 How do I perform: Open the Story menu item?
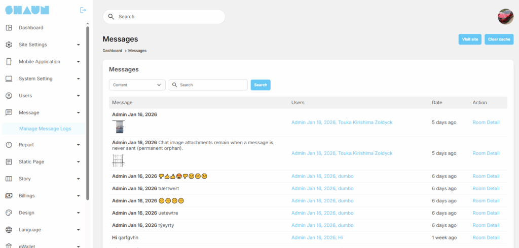click(x=25, y=179)
